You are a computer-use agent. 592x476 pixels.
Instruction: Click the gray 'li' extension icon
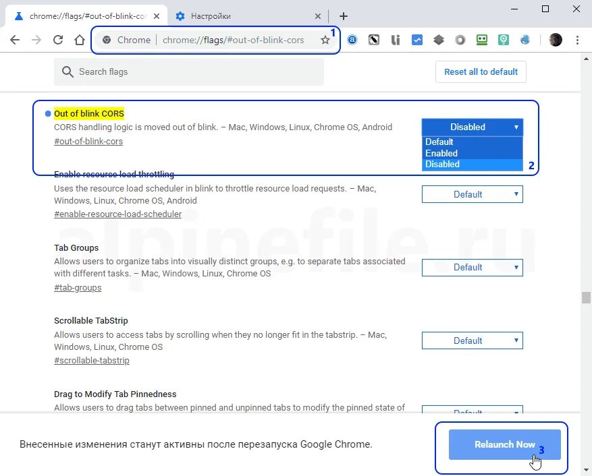(396, 40)
